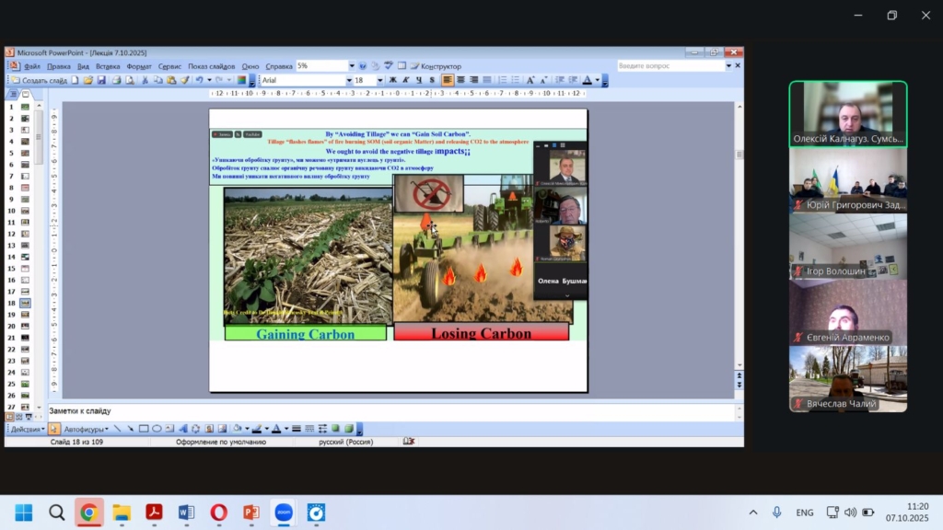Toggle underline formatting (Ч)
Screen dimensions: 943x530
[419, 80]
